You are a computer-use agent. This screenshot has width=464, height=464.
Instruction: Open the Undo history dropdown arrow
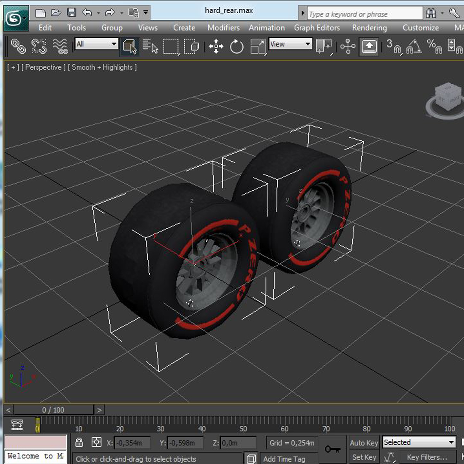click(x=98, y=13)
